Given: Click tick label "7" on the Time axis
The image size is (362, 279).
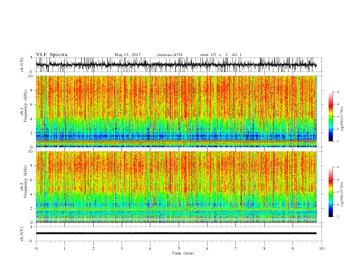Looking at the screenshot, I should [x=236, y=248].
